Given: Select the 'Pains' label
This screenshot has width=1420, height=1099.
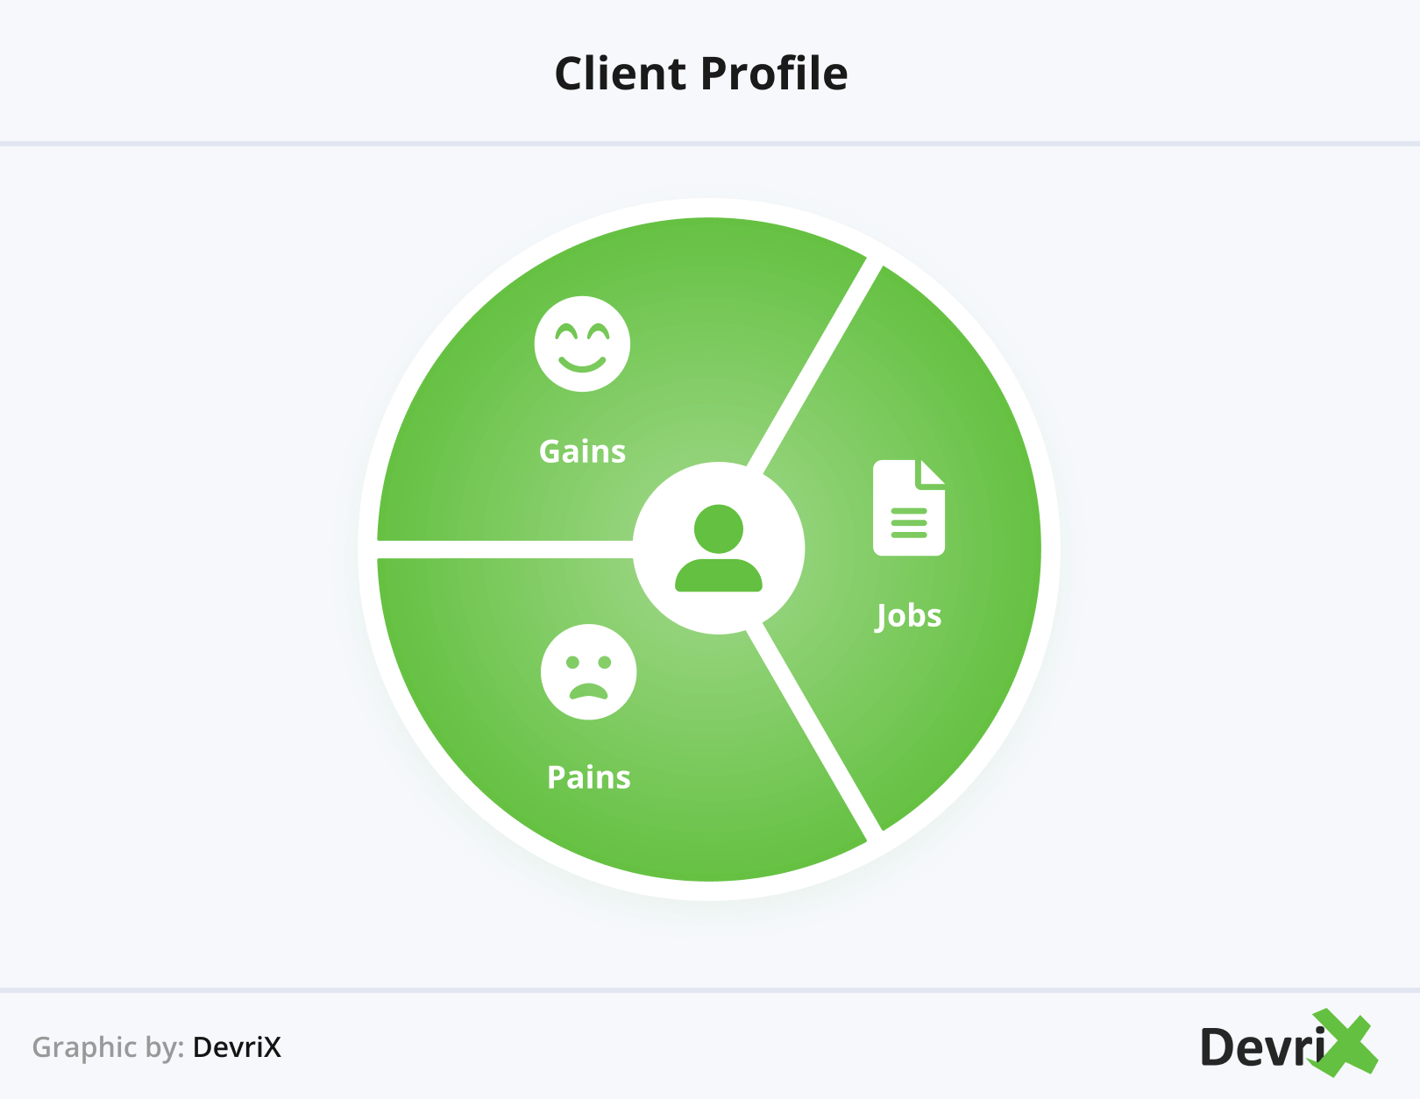Looking at the screenshot, I should pos(589,777).
